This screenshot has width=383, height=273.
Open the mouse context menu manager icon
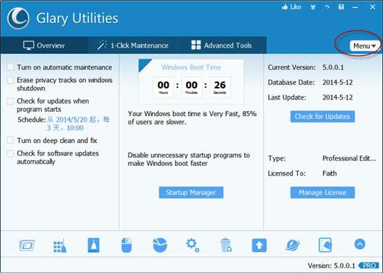tap(127, 245)
